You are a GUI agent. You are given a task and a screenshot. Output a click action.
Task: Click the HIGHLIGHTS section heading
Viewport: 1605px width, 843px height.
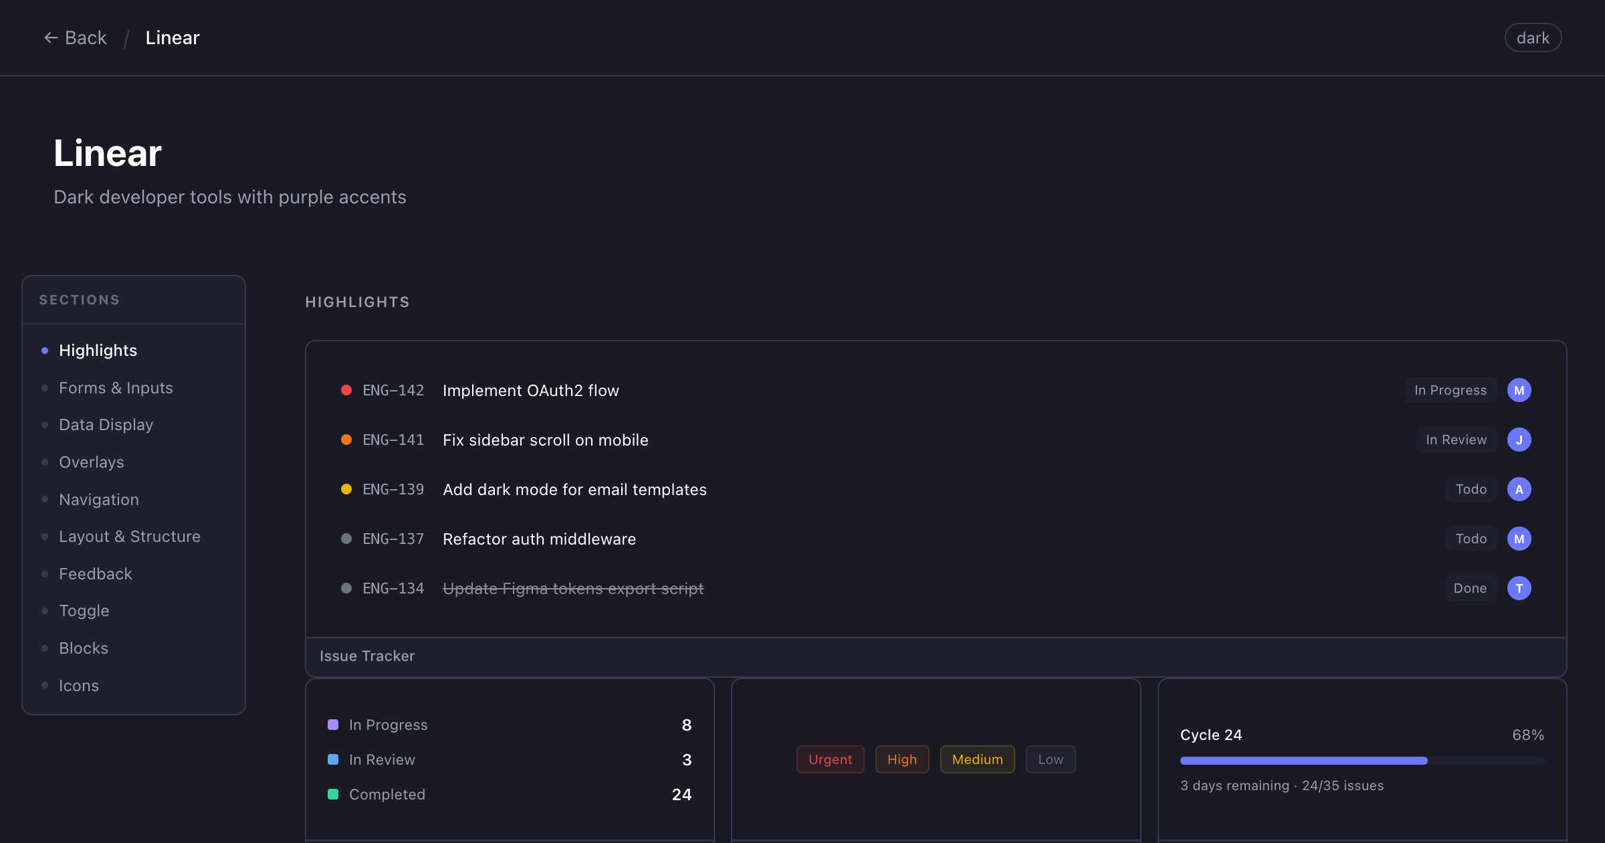pyautogui.click(x=358, y=302)
